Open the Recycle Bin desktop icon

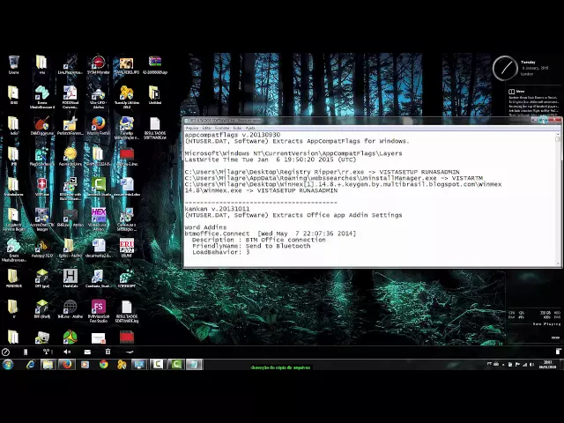click(14, 64)
